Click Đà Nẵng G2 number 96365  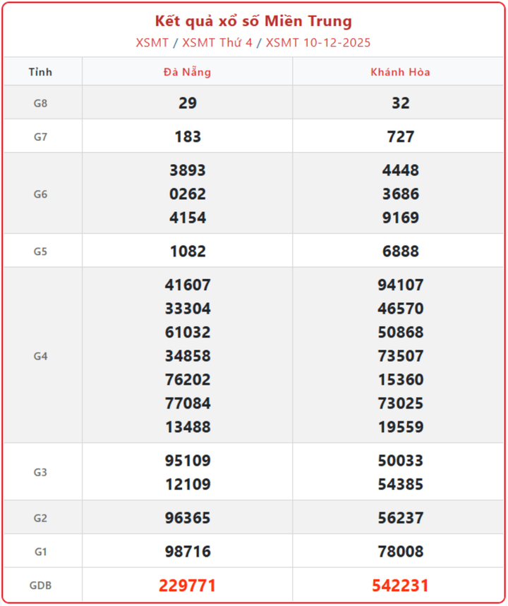coord(187,518)
